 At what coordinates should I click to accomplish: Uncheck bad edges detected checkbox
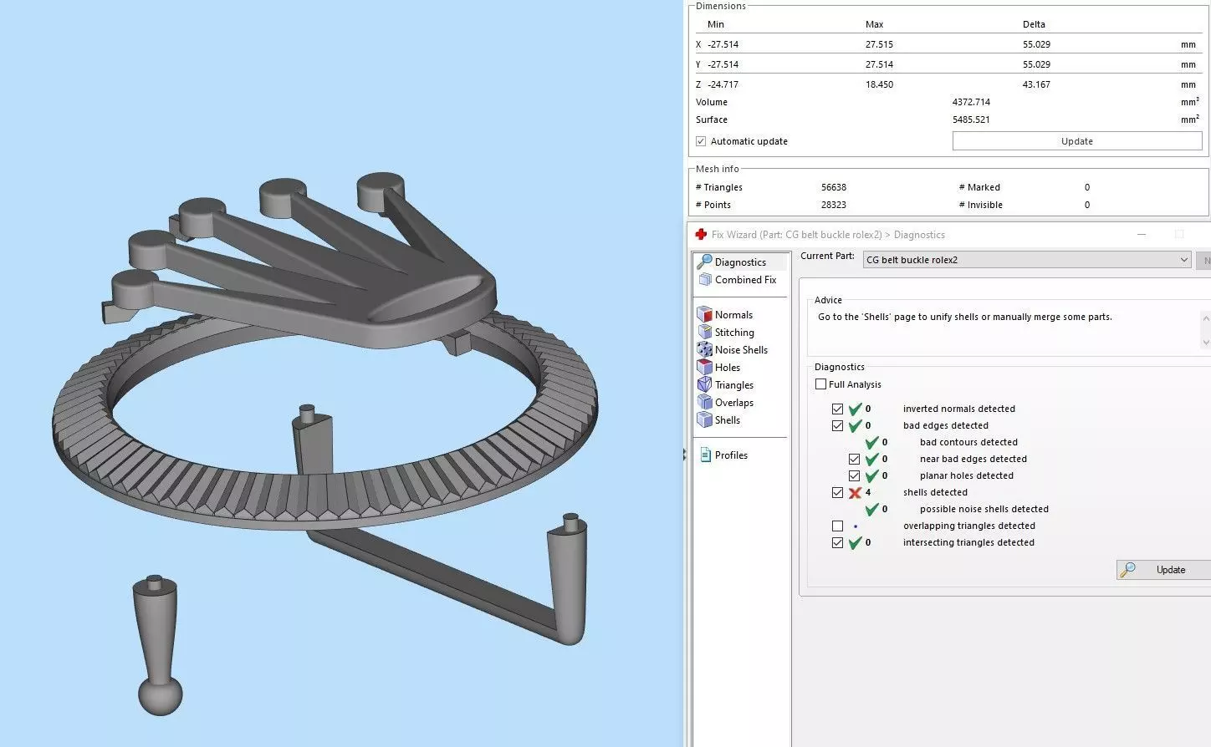click(837, 426)
